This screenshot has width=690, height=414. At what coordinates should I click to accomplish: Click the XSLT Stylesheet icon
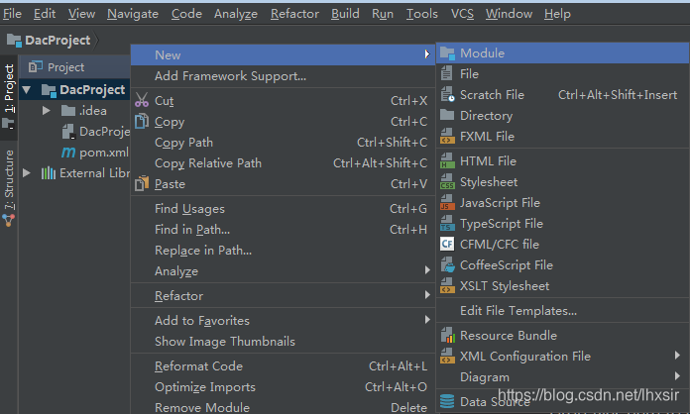click(447, 285)
